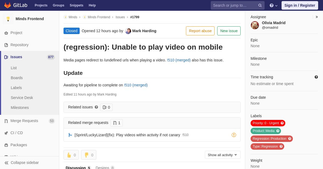Viewport: 323px width, 169px height.
Task: Click Mark Harding's avatar image
Action: pos(128,31)
